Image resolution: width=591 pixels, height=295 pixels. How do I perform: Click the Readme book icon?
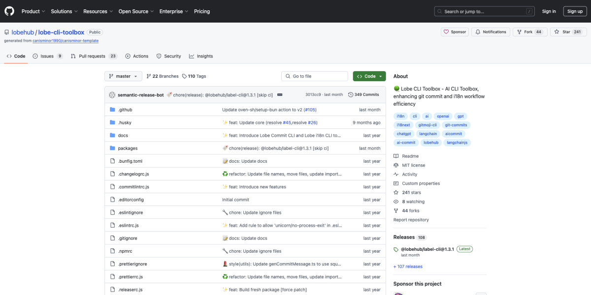pyautogui.click(x=395, y=156)
